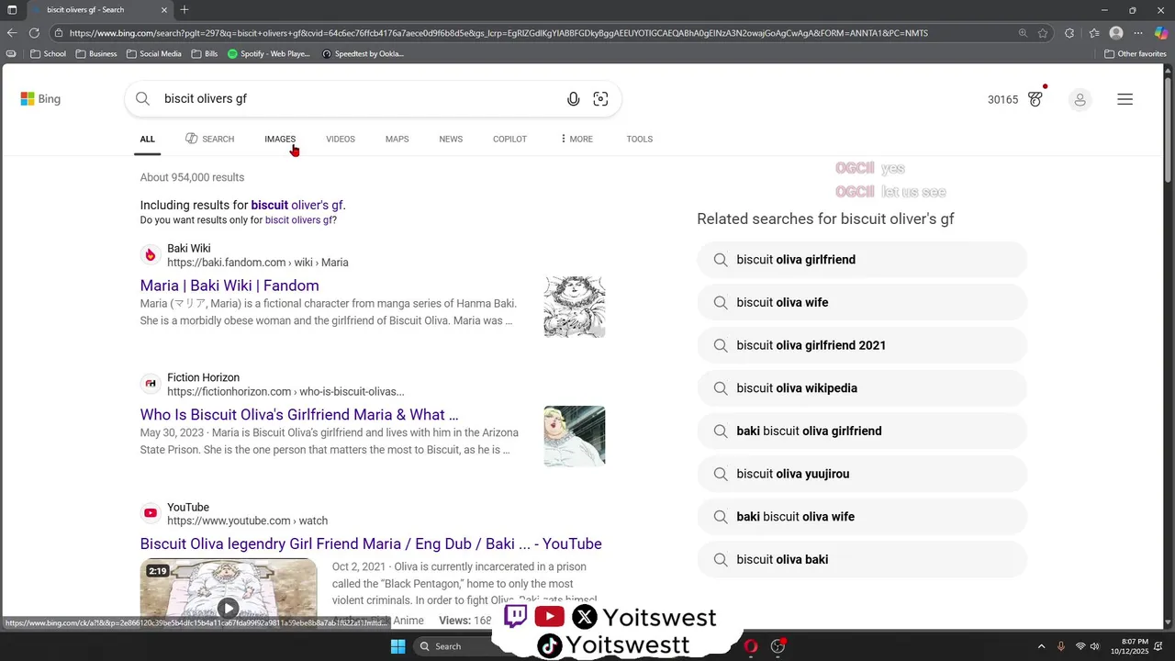Open the Windows Start menu
This screenshot has height=661, width=1175.
pyautogui.click(x=397, y=646)
